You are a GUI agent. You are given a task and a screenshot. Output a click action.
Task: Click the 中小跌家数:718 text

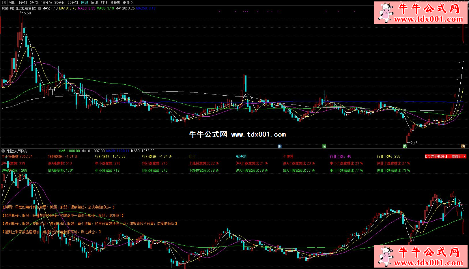(107, 171)
